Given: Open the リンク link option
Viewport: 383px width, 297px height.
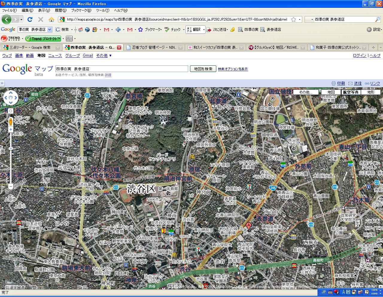Looking at the screenshot, I should [372, 83].
